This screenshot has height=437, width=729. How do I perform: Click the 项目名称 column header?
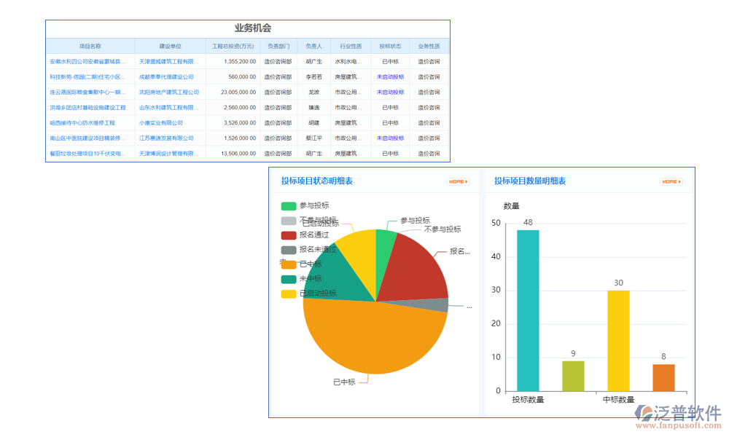[89, 45]
